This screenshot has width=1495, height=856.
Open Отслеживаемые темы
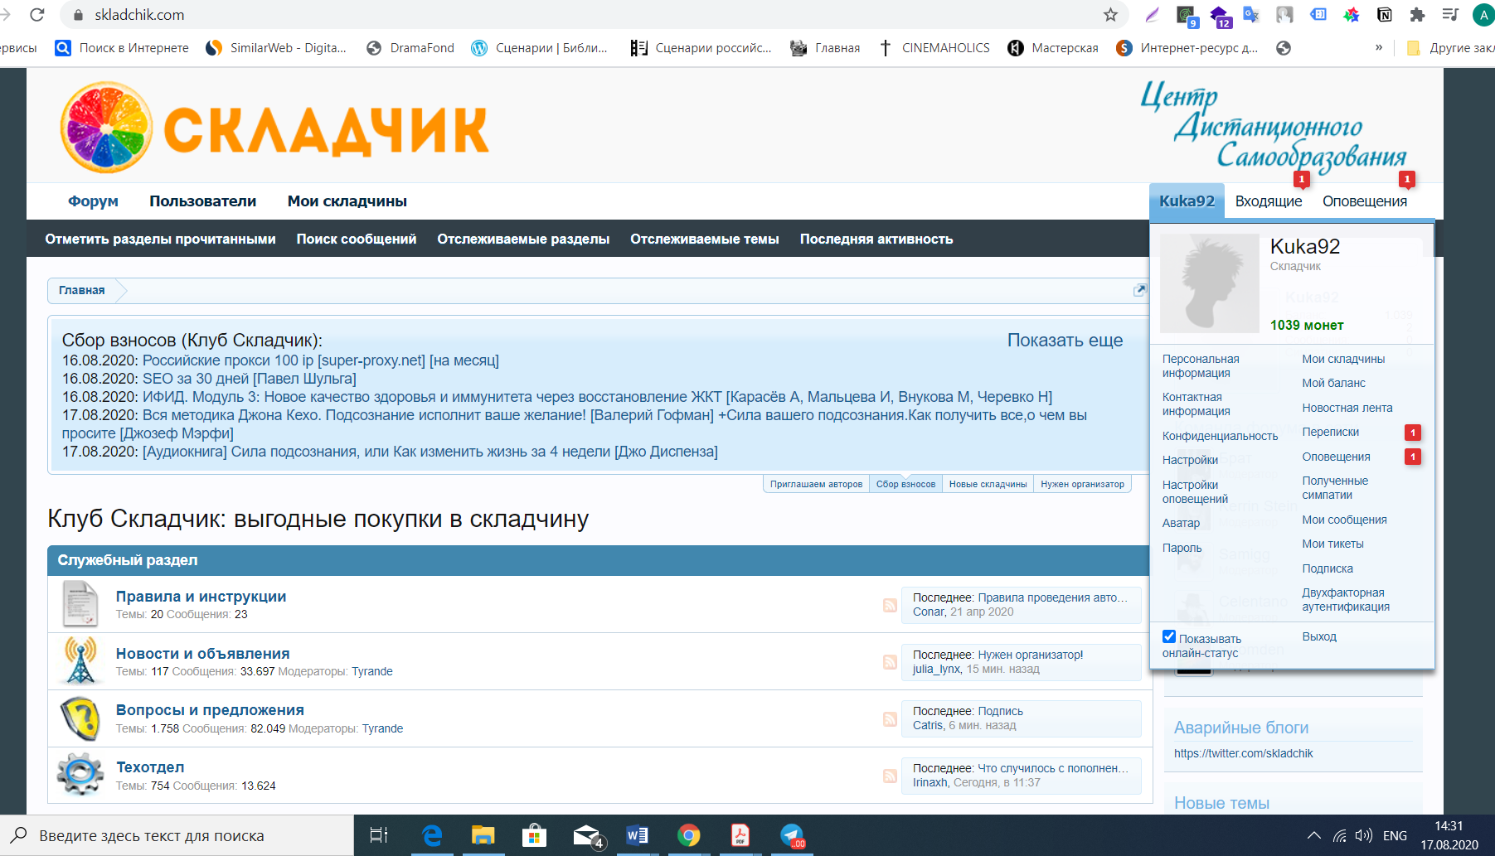pyautogui.click(x=705, y=239)
